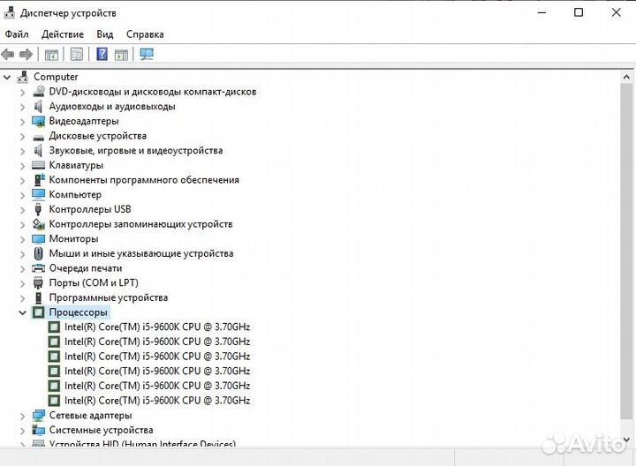636x466 pixels.
Task: Toggle the action pane toolbar icon
Action: click(x=121, y=55)
